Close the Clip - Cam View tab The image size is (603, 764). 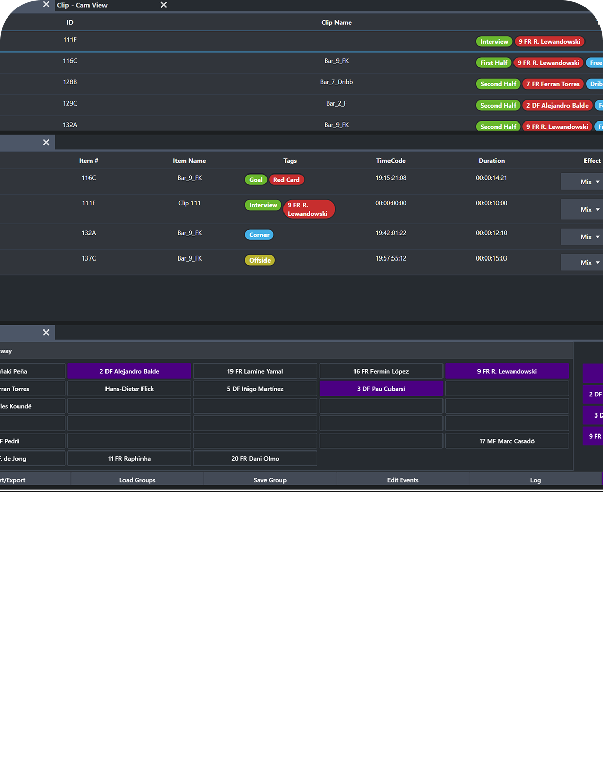pos(164,5)
